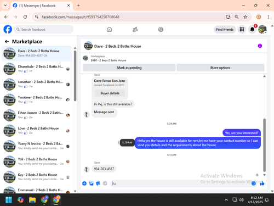Viewport: 274px width, 206px height.
Task: Open the profile circle icon in navigation
Action: coord(161,30)
